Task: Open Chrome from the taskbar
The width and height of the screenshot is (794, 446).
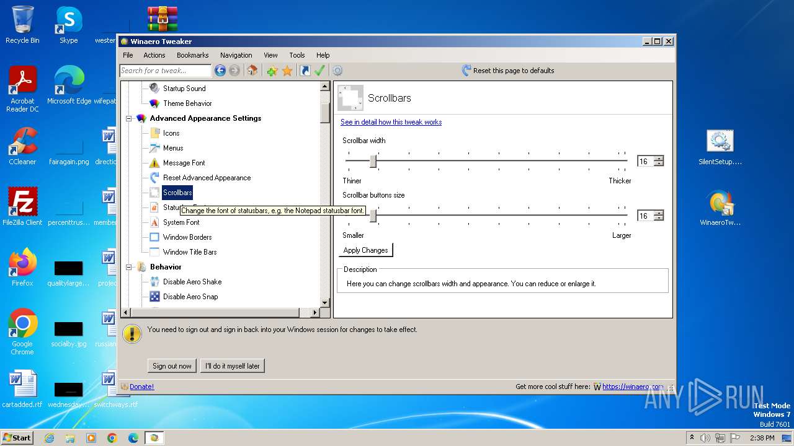Action: tap(112, 438)
